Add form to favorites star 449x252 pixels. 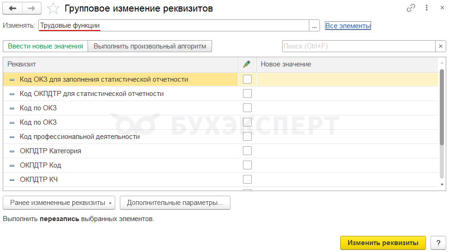pos(53,8)
